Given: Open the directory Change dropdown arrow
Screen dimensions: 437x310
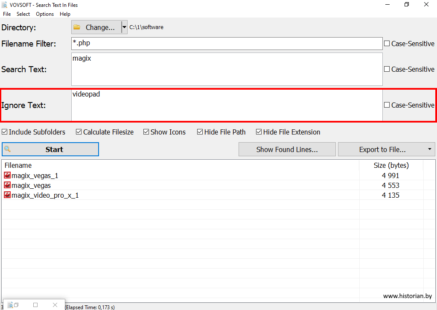Looking at the screenshot, I should tap(124, 27).
